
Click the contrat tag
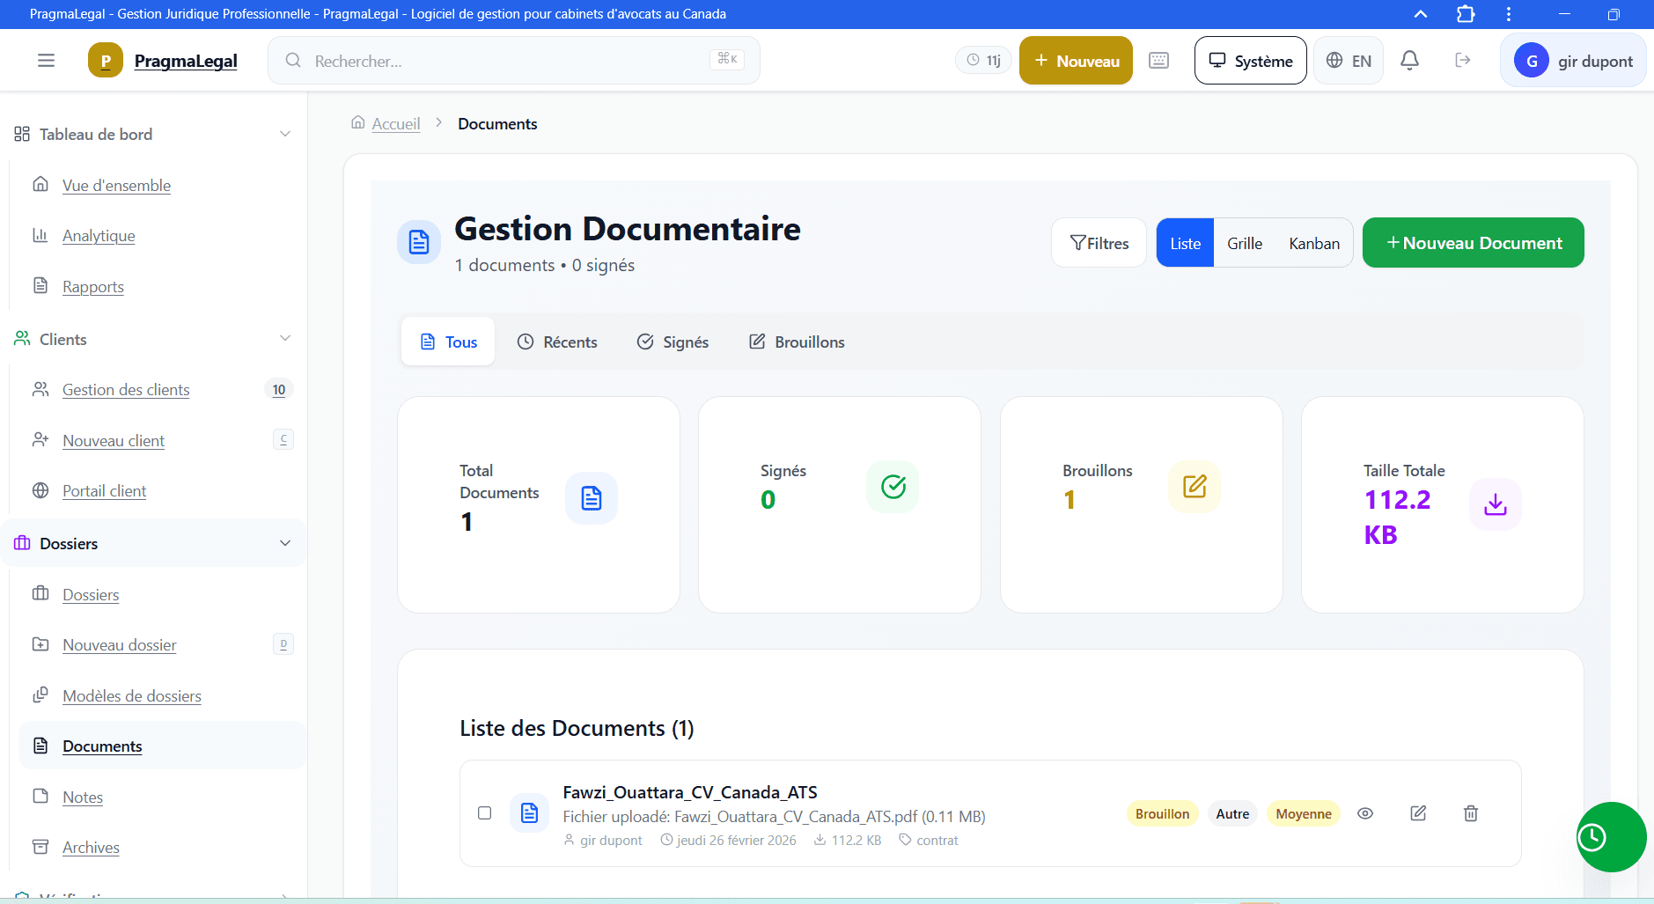[x=929, y=841]
